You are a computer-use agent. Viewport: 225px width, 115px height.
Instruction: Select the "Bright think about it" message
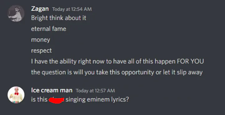pos(59,18)
